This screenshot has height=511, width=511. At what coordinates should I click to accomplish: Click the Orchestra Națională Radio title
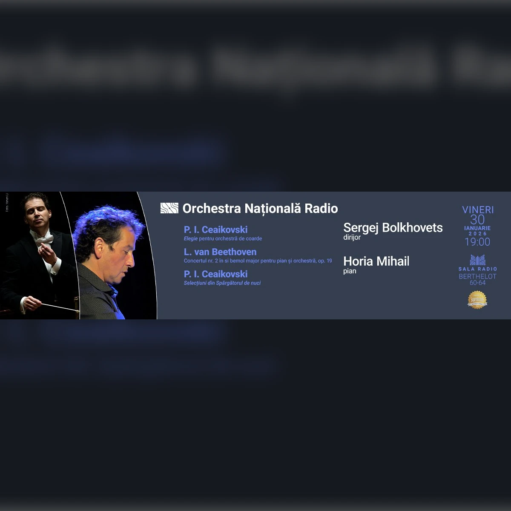(260, 208)
